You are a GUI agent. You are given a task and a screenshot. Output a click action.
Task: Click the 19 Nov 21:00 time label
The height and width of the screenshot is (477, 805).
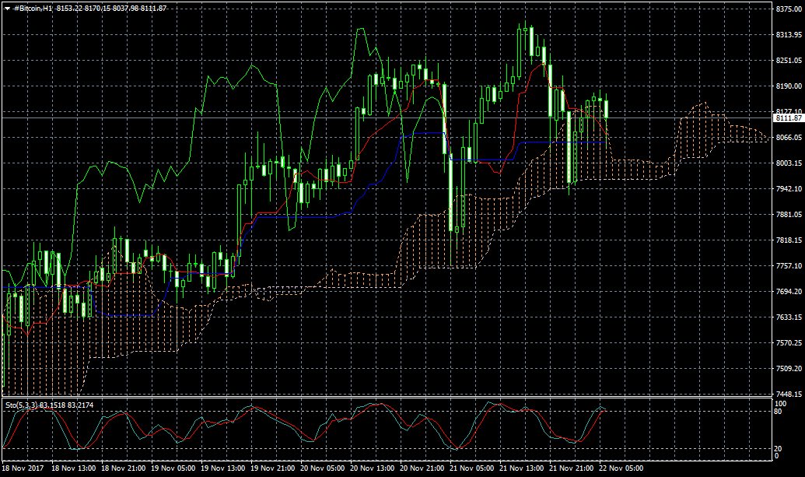point(272,469)
